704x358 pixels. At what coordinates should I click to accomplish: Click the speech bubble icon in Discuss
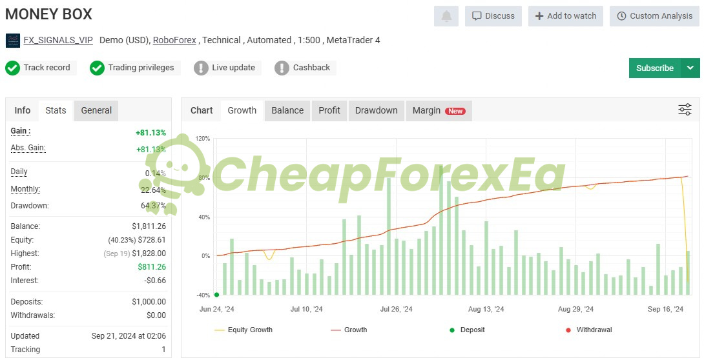click(x=477, y=16)
